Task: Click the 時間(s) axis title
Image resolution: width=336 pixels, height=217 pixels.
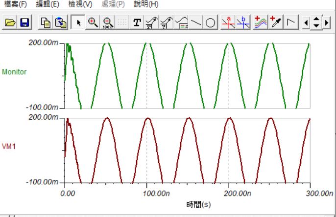Action: [x=198, y=205]
